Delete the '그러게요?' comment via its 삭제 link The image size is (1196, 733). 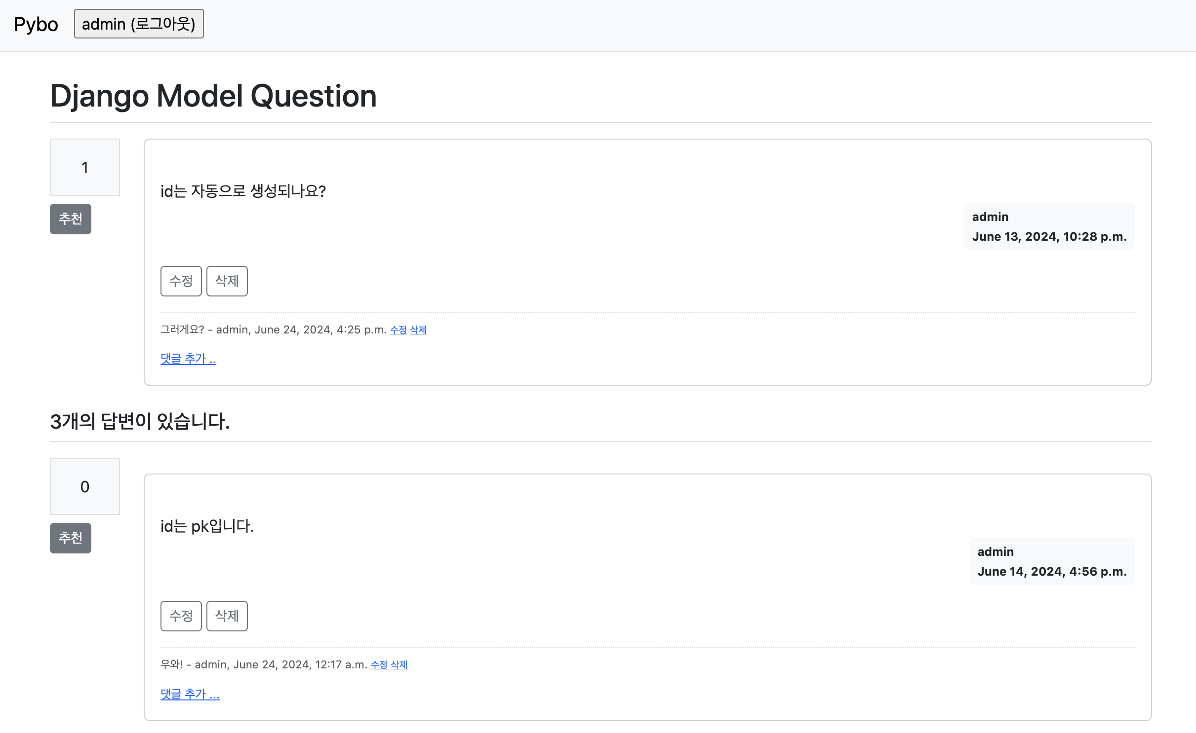point(418,330)
